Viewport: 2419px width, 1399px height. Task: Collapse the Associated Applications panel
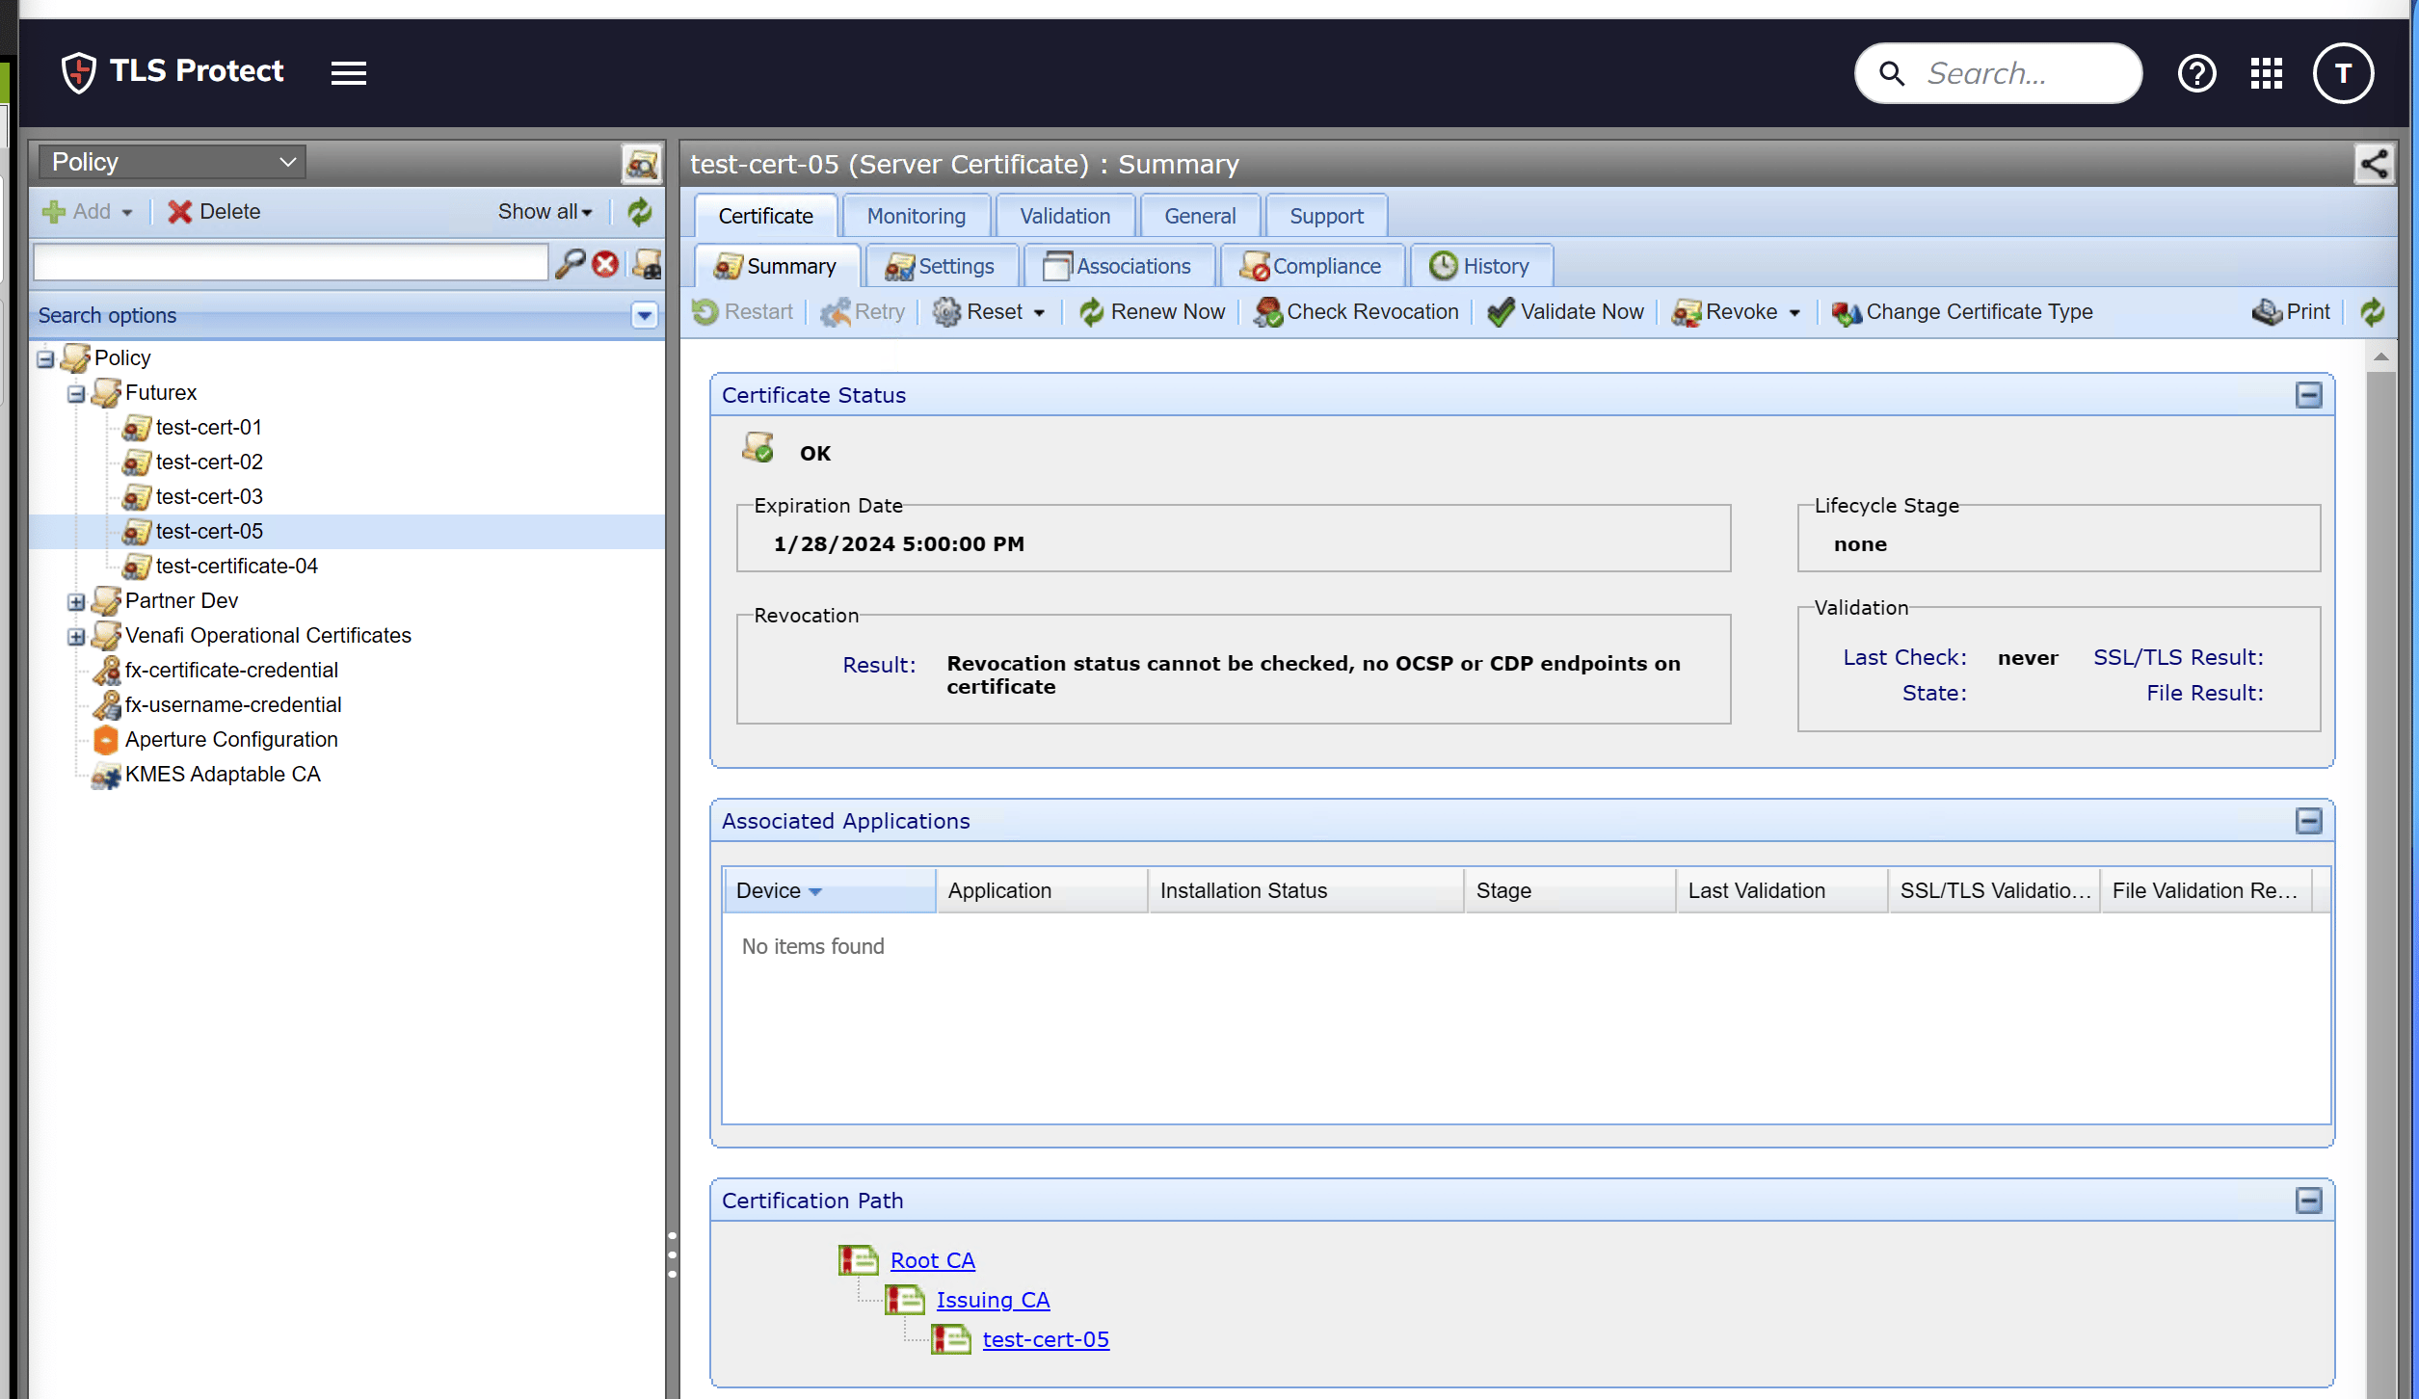point(2308,821)
